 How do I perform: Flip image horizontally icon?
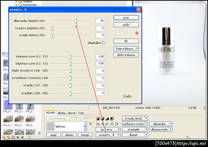click(x=112, y=124)
